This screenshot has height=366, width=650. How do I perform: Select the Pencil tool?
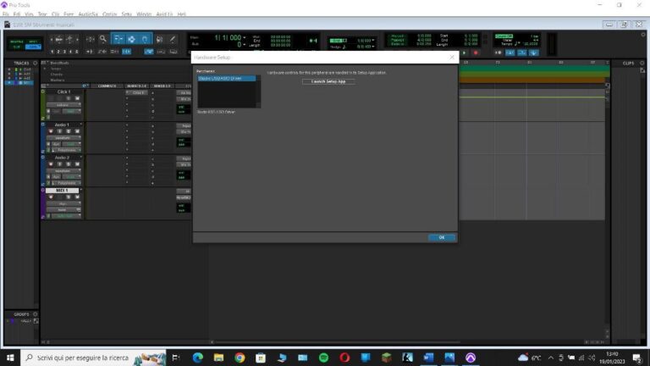(173, 40)
